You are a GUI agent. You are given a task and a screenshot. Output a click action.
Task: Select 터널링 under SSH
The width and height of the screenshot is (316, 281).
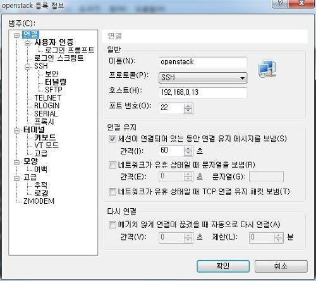(x=56, y=82)
